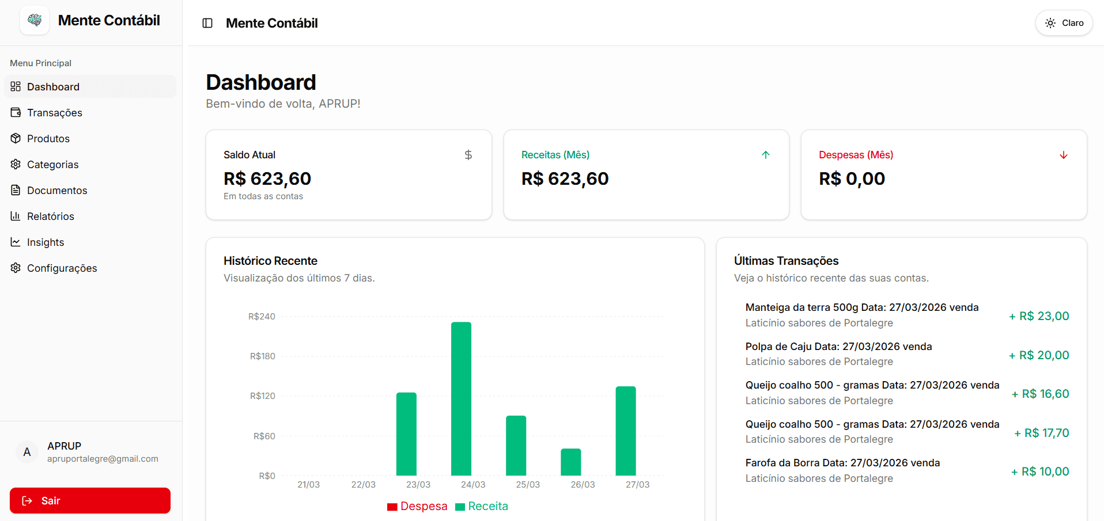1104x521 pixels.
Task: Toggle the sidebar panel collapse icon
Action: tap(207, 23)
